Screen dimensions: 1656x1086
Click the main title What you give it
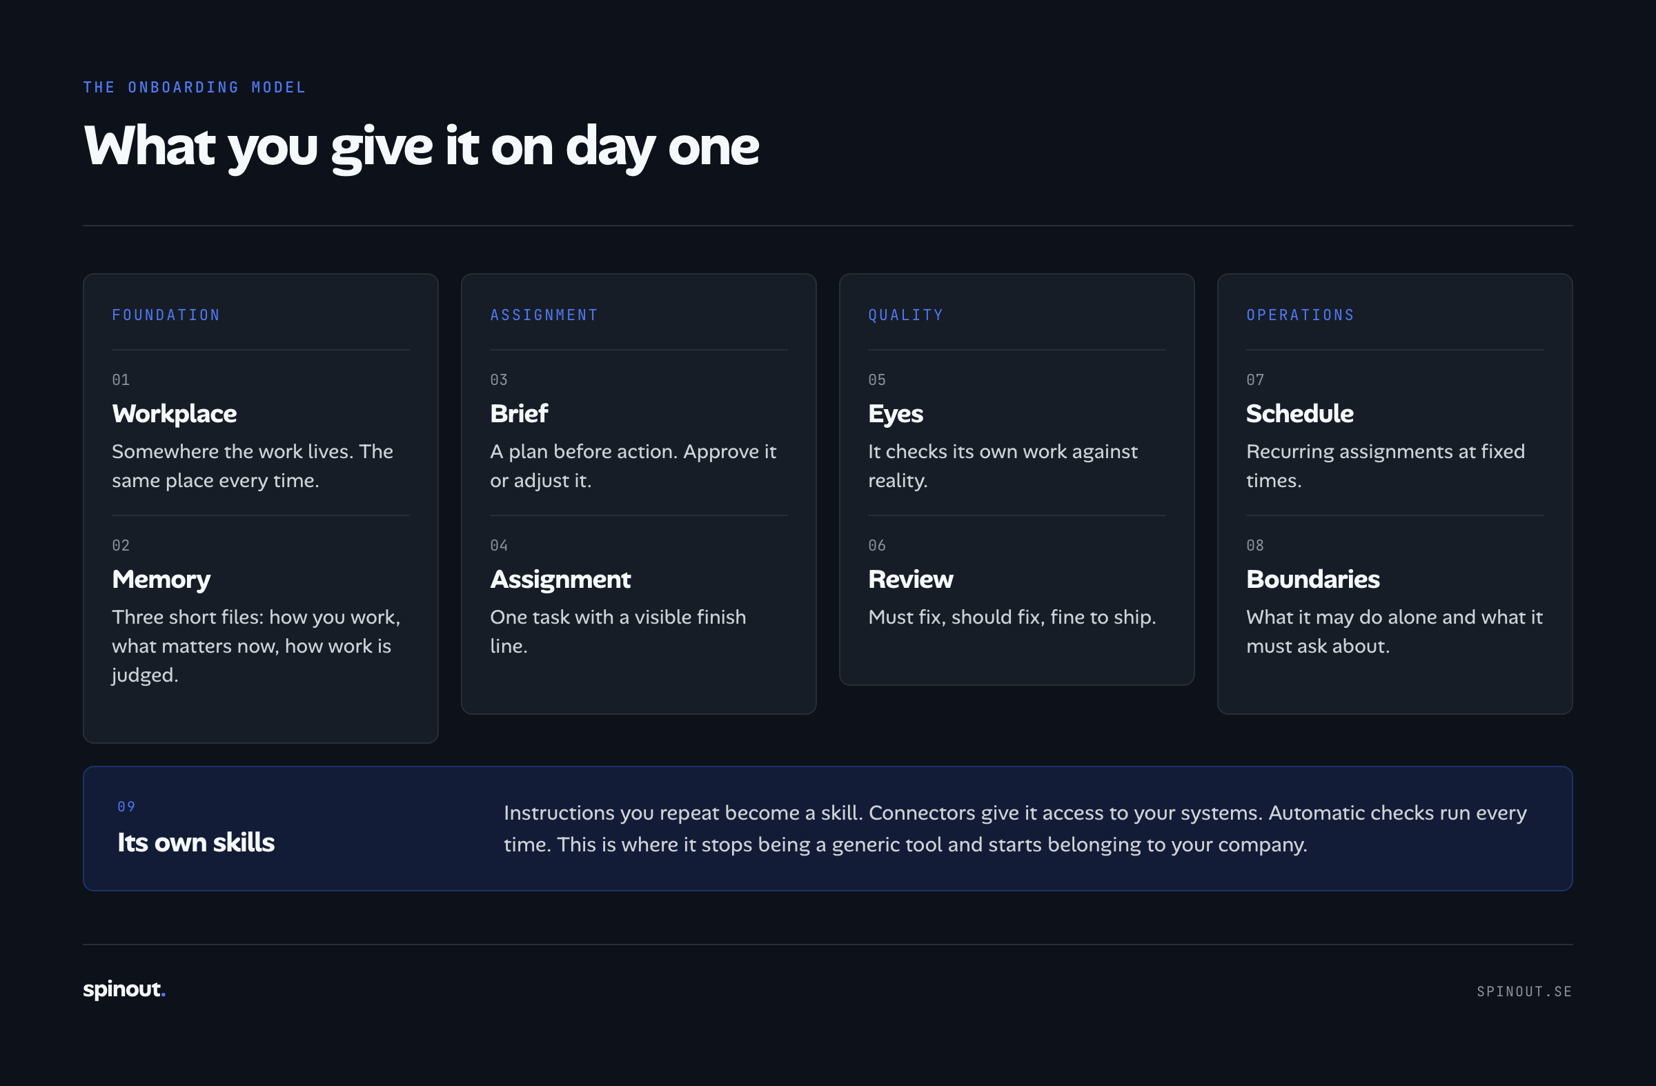click(421, 147)
